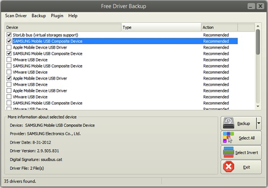The height and width of the screenshot is (188, 268).
Task: Open the Plugin menu
Action: tap(57, 16)
